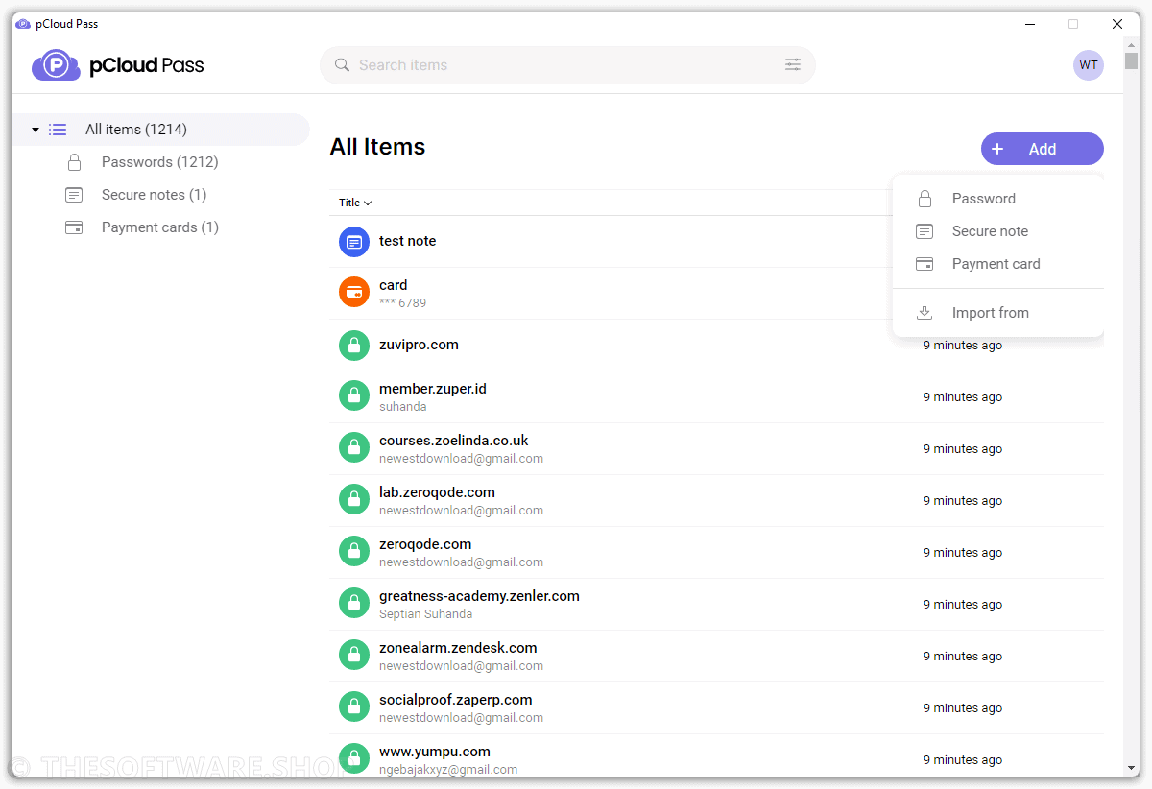This screenshot has height=789, width=1152.
Task: Open the zeroqode.com entry title
Action: [425, 544]
